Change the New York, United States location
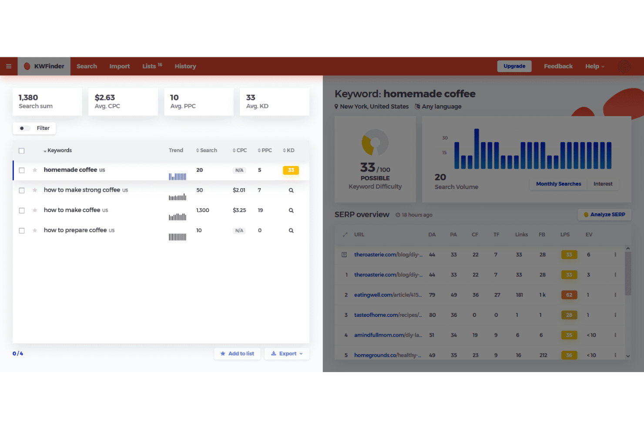 click(372, 106)
